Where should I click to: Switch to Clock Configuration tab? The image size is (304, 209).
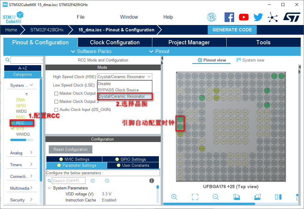pyautogui.click(x=115, y=43)
